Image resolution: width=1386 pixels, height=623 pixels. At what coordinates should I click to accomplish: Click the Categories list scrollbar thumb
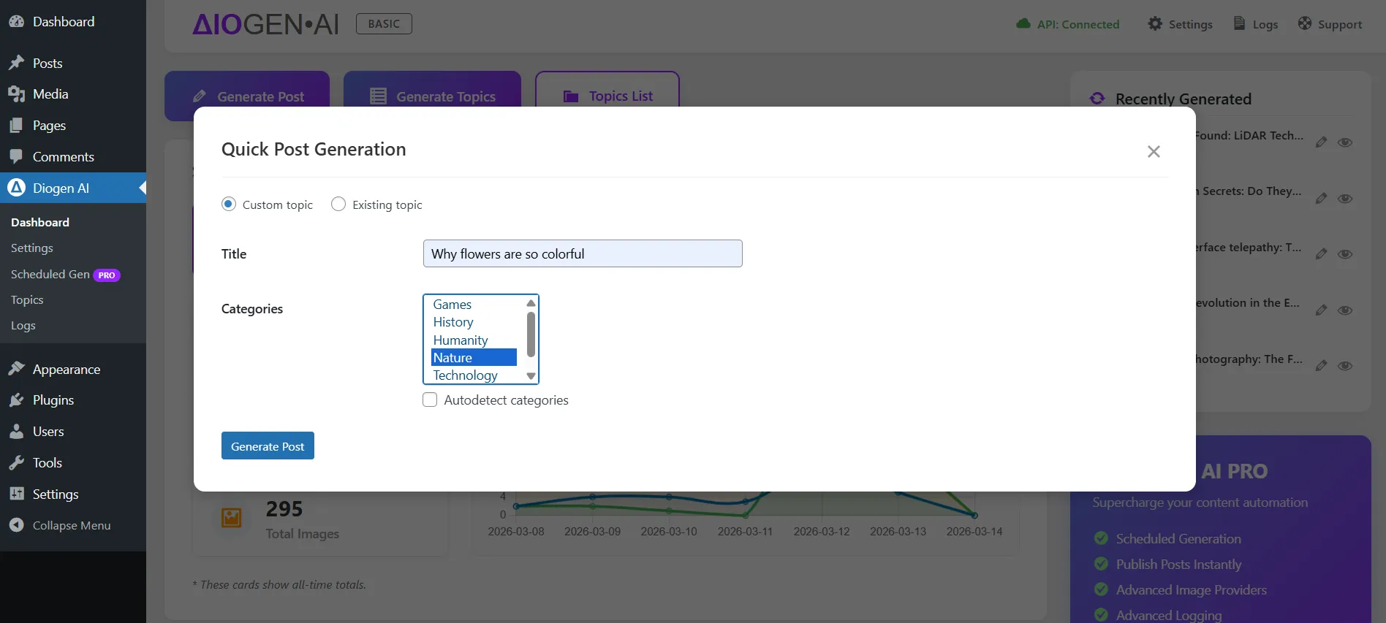pyautogui.click(x=531, y=335)
